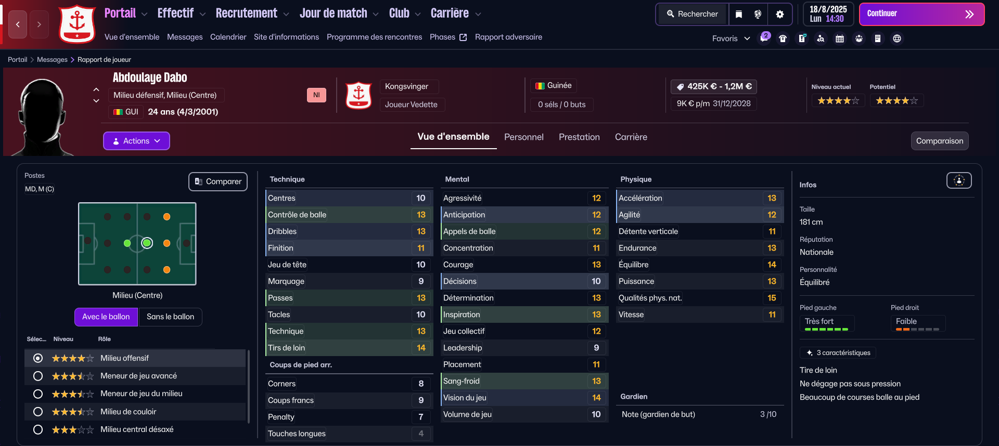
Task: Select the Milieu offensif role radio button
Action: pyautogui.click(x=38, y=358)
